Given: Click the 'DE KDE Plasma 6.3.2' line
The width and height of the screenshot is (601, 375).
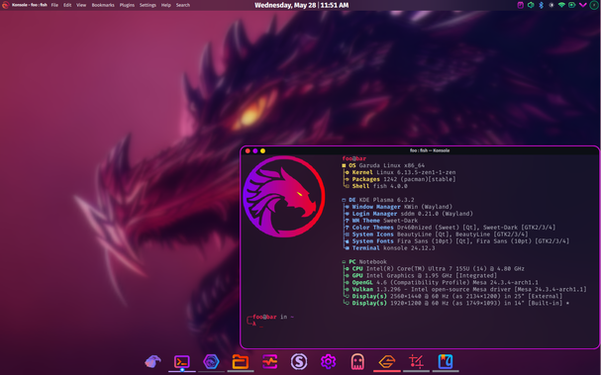Looking at the screenshot, I should point(378,200).
